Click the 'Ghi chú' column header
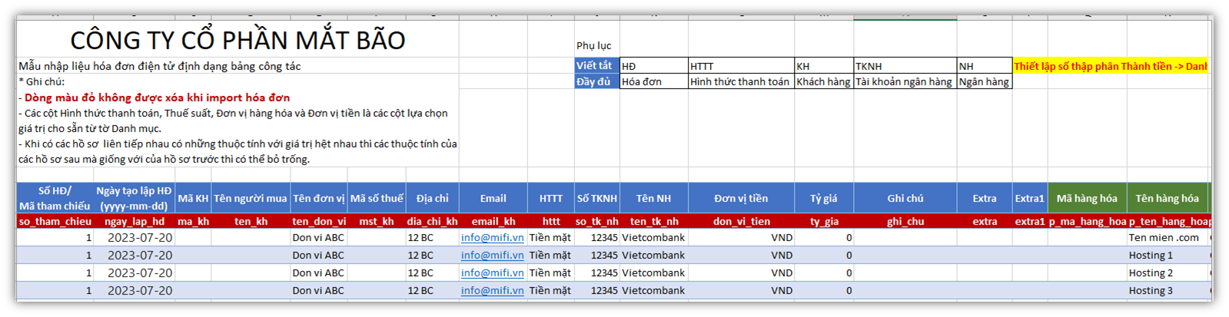1229x317 pixels. (x=905, y=198)
